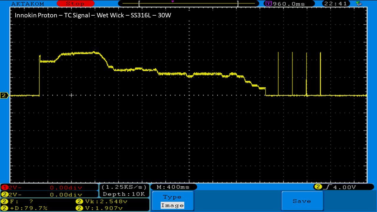377x212 pixels.
Task: Click the red Stop run-status indicator
Action: tap(75, 4)
